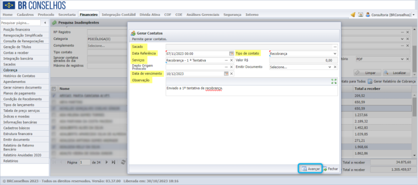This screenshot has width=418, height=185.
Task: Click the home picture icon in header
Action: (x=360, y=15)
